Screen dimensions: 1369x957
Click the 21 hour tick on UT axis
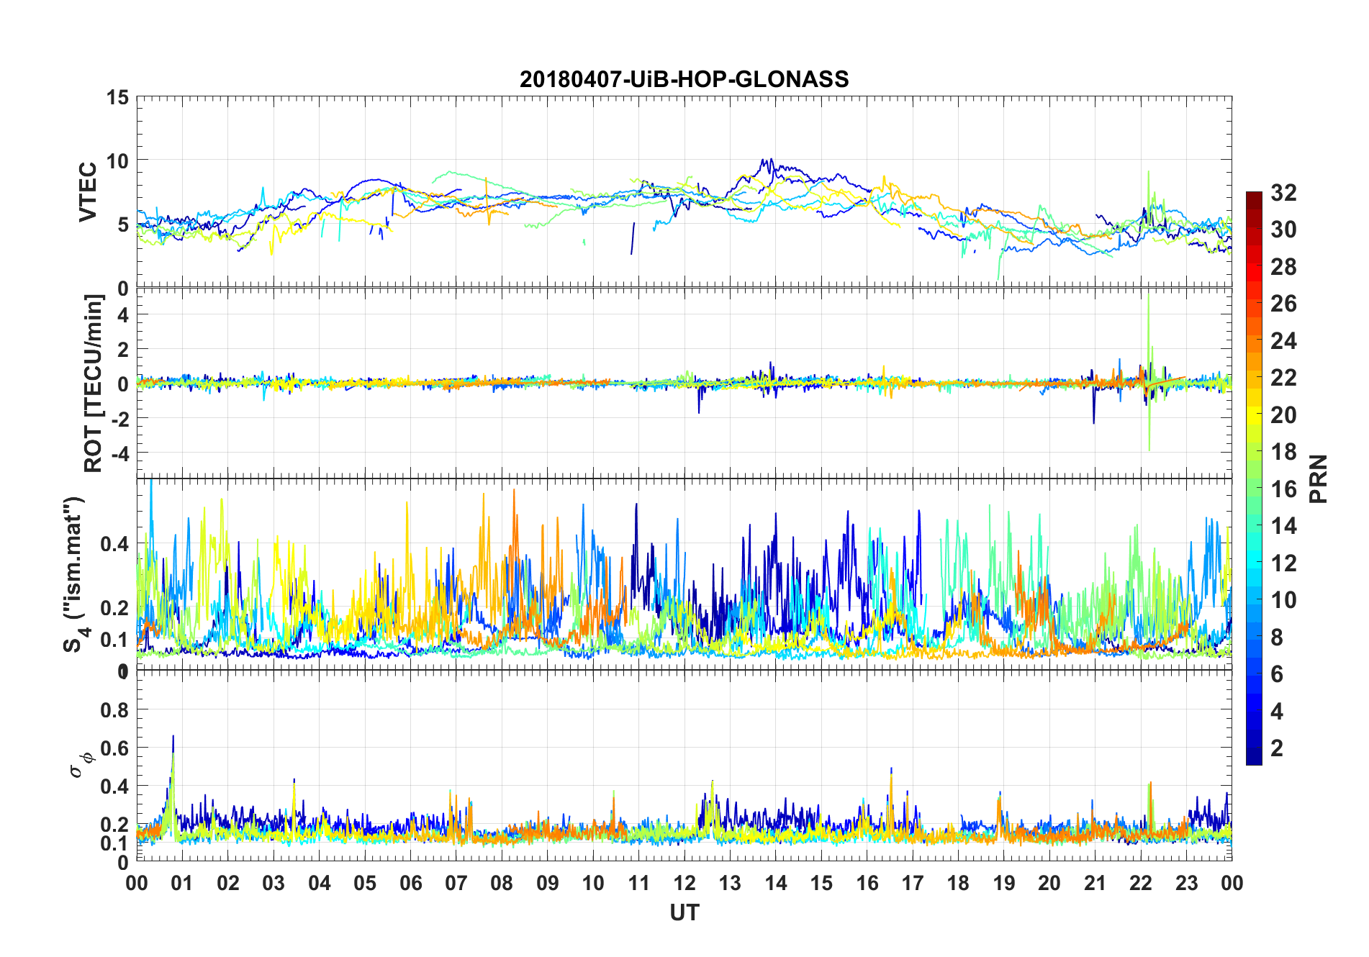coord(1095,883)
